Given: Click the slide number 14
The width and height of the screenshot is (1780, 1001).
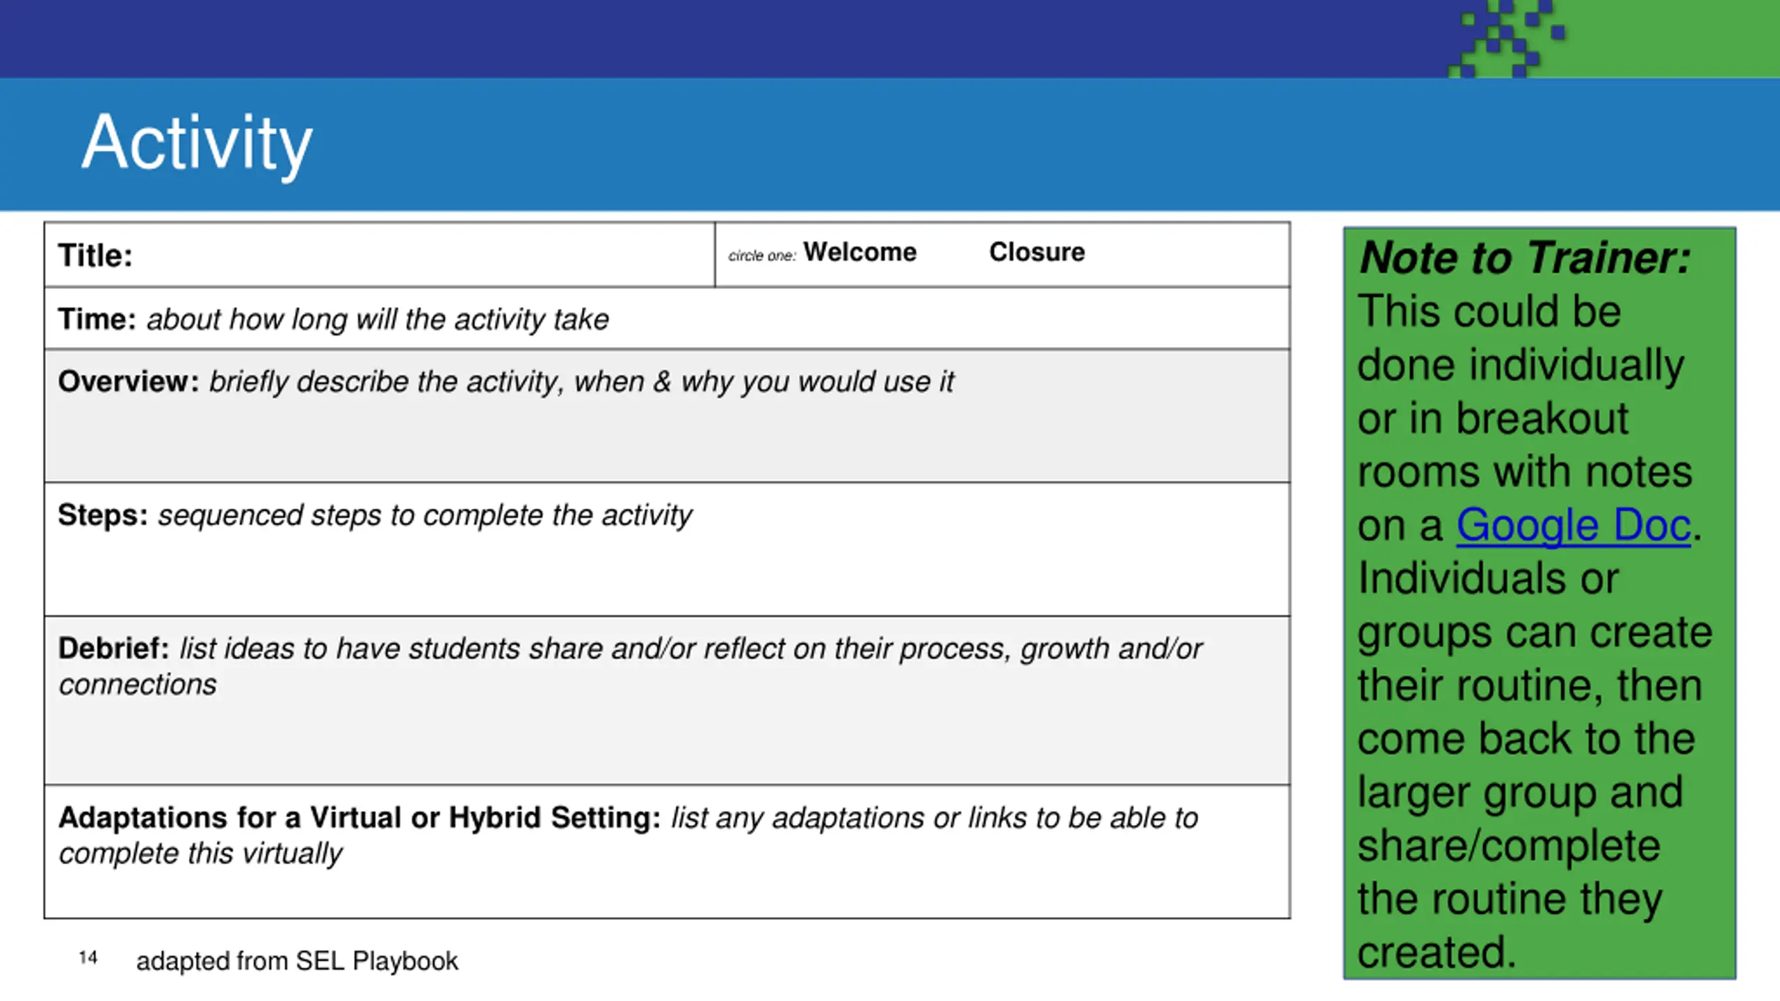Looking at the screenshot, I should pyautogui.click(x=88, y=958).
